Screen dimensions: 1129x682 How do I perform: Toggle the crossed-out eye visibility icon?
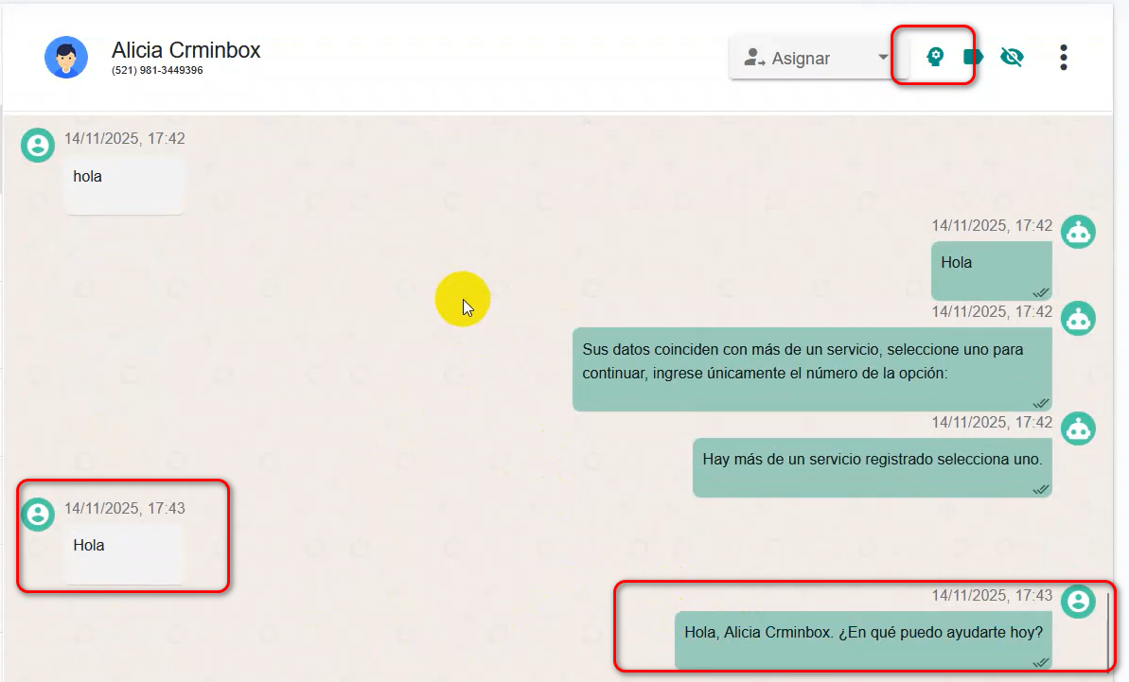(1012, 58)
